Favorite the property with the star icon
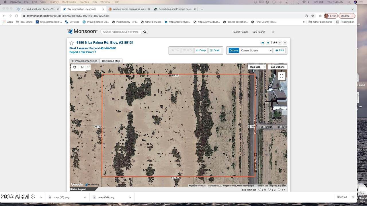The height and width of the screenshot is (206, 367). tap(72, 43)
